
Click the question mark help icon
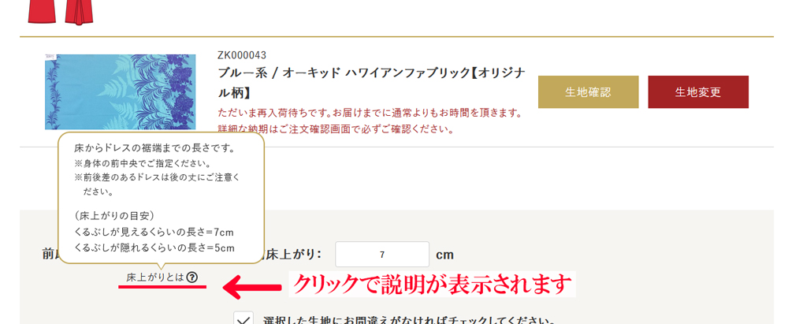(x=192, y=277)
